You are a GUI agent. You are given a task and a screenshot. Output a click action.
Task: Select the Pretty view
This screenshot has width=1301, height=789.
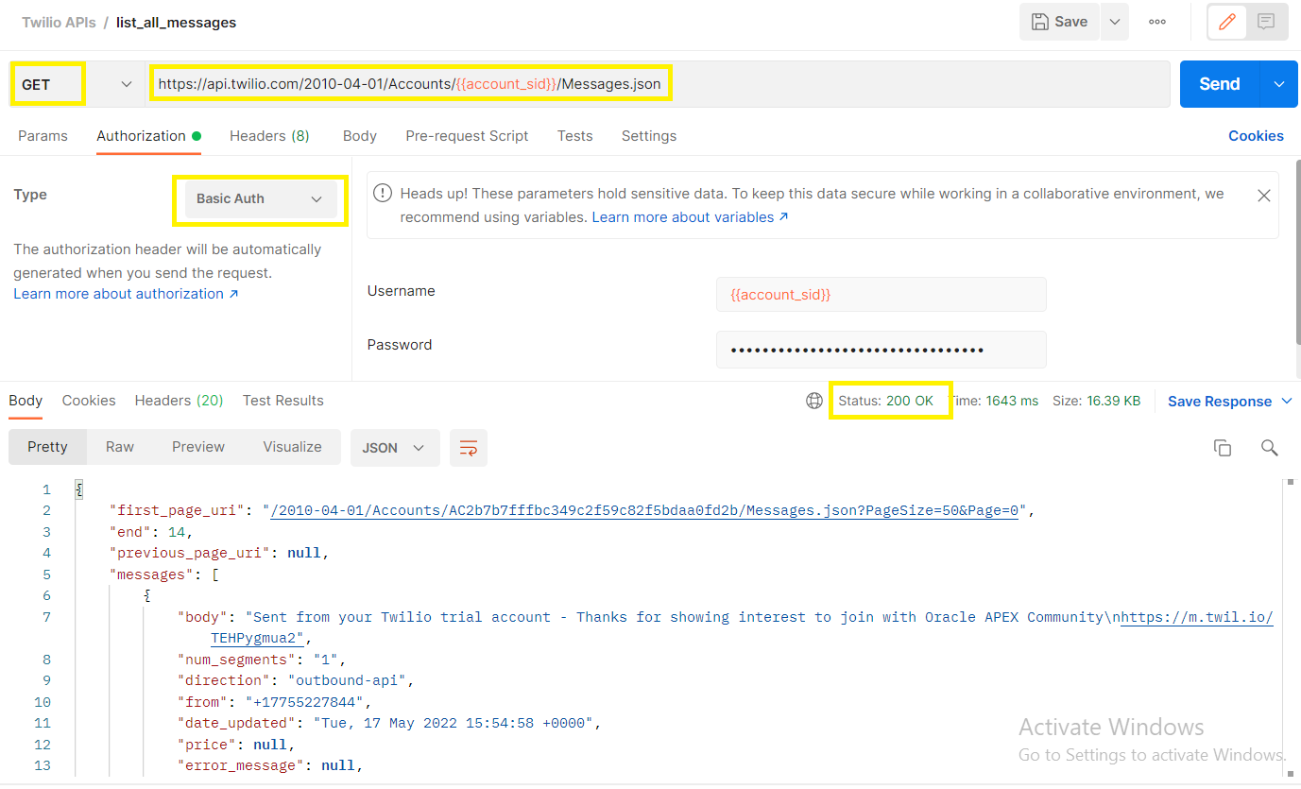(x=47, y=447)
